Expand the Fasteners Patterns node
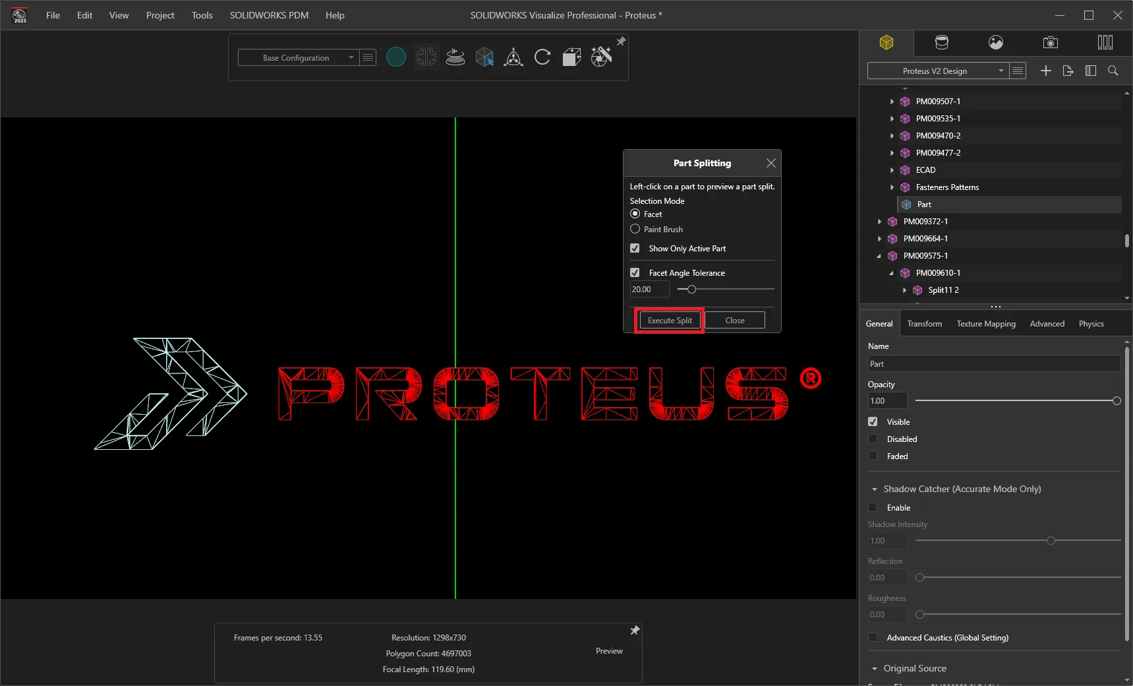Image resolution: width=1133 pixels, height=686 pixels. (892, 187)
